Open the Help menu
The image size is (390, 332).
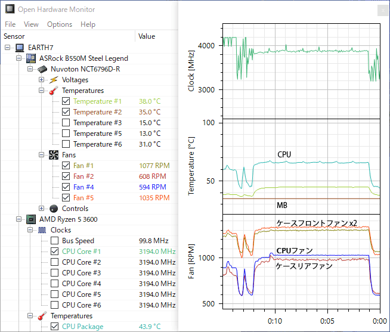click(88, 24)
